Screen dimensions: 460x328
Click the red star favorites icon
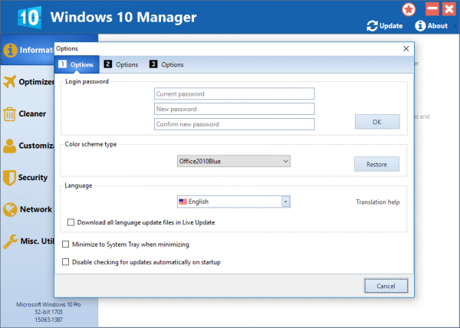pyautogui.click(x=409, y=9)
